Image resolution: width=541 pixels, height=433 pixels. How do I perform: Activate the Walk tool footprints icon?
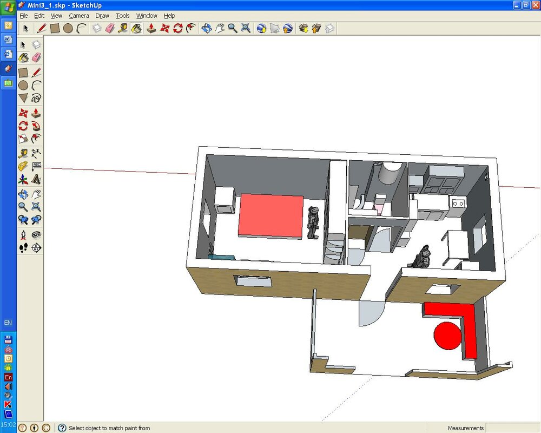pos(23,248)
